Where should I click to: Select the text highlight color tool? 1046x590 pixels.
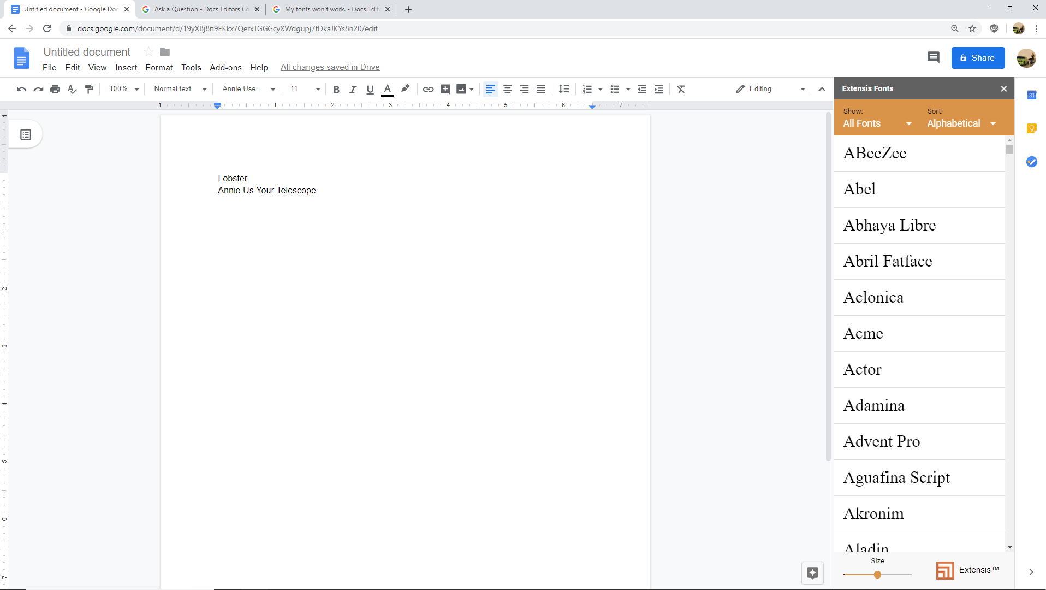pyautogui.click(x=406, y=89)
